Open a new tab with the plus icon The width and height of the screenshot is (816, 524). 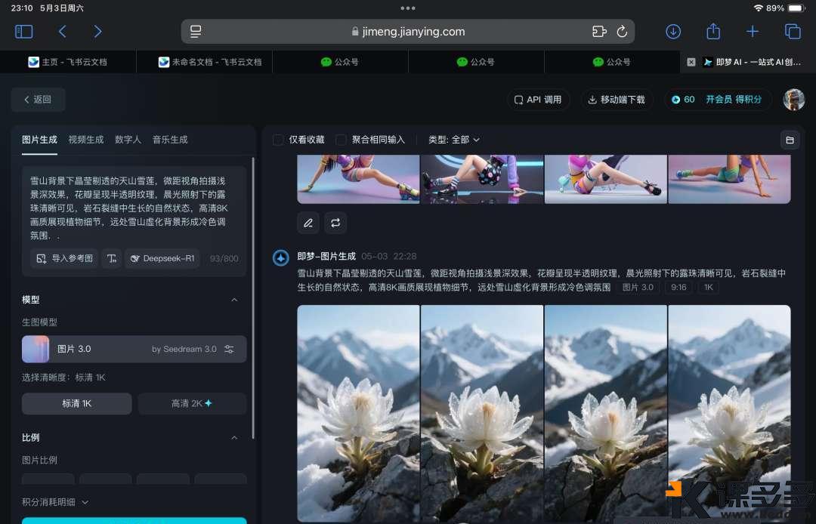click(753, 32)
